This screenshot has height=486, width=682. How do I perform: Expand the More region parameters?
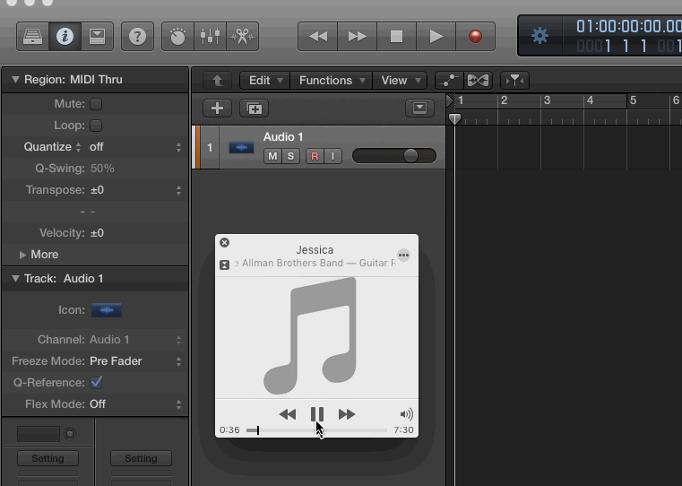click(22, 255)
